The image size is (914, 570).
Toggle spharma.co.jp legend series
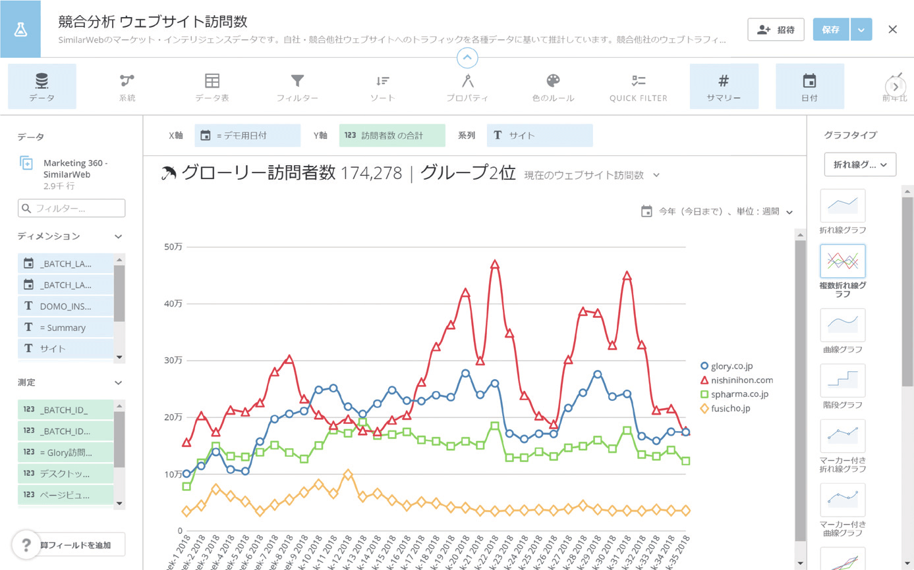[734, 394]
